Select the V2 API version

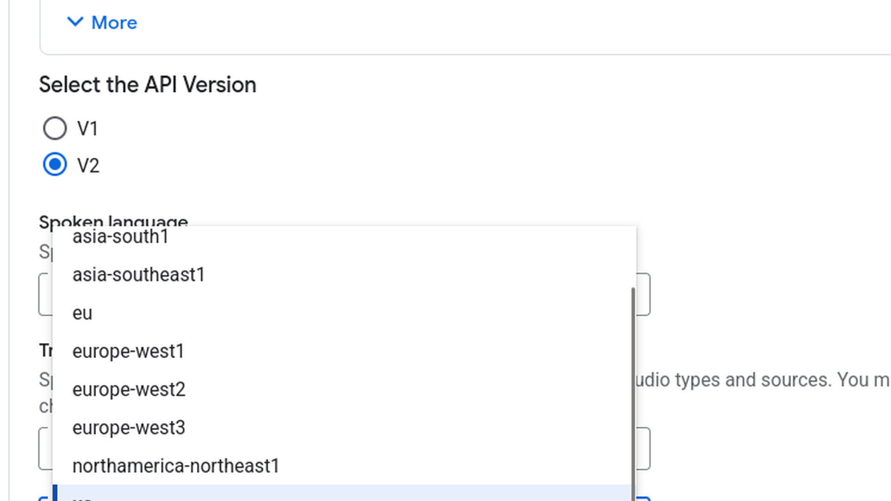(x=54, y=165)
